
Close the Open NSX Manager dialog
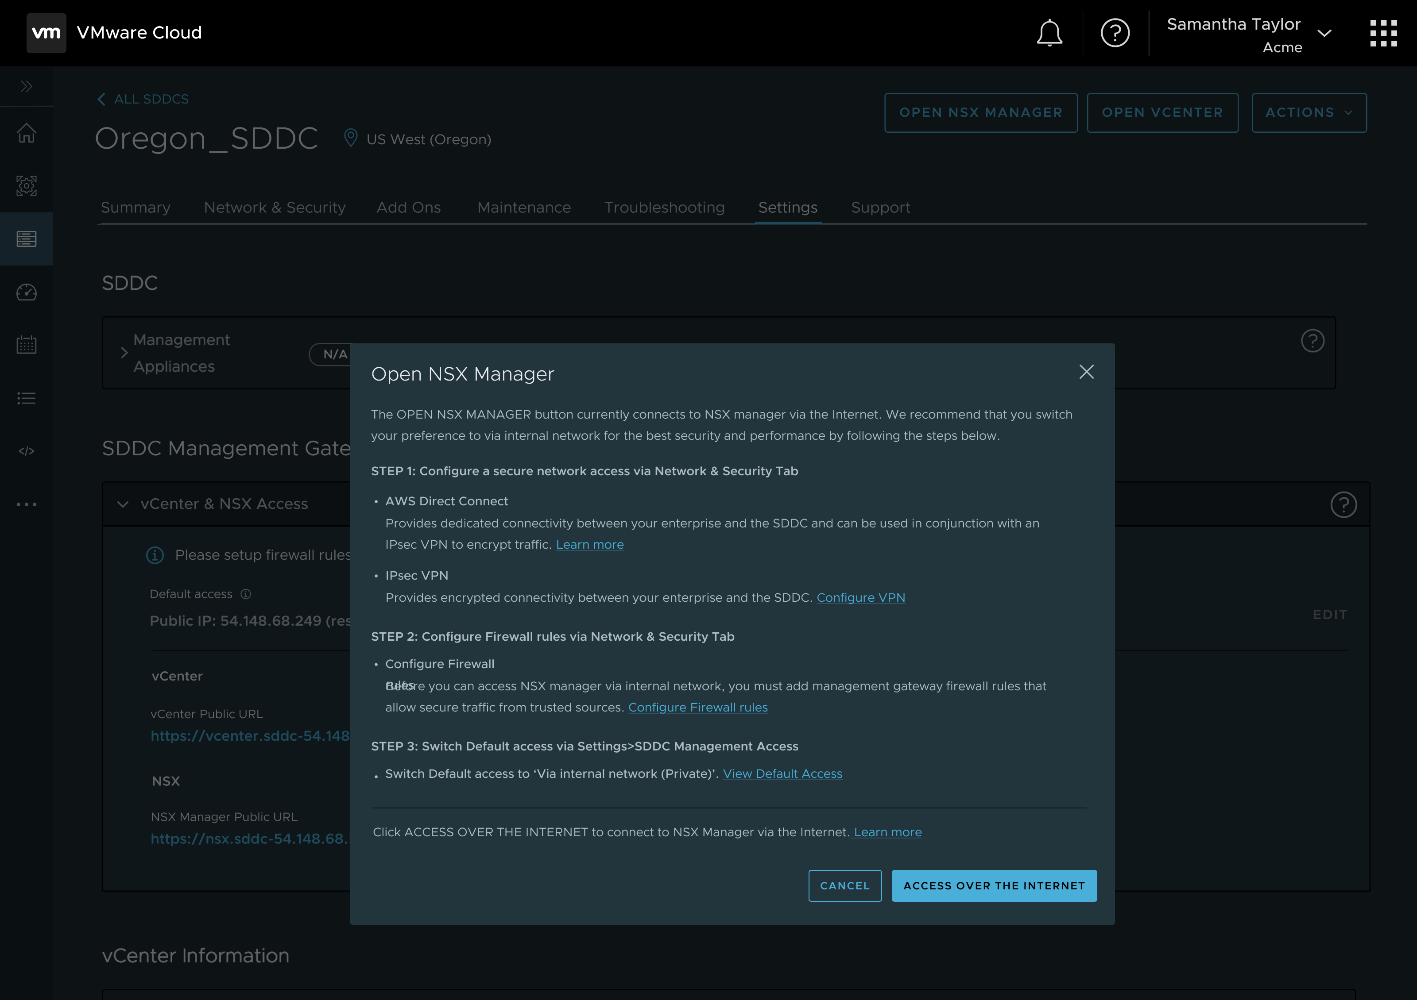click(1086, 372)
